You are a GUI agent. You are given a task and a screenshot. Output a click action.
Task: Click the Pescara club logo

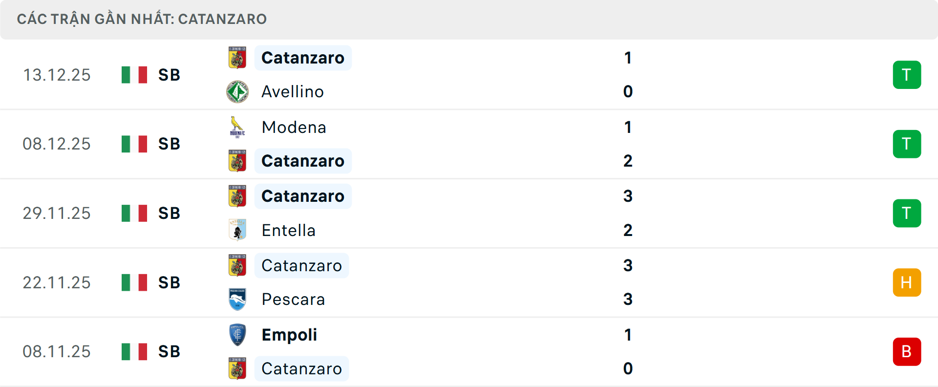[237, 299]
